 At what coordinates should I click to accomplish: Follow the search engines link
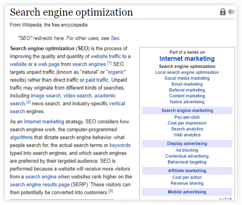89,64
